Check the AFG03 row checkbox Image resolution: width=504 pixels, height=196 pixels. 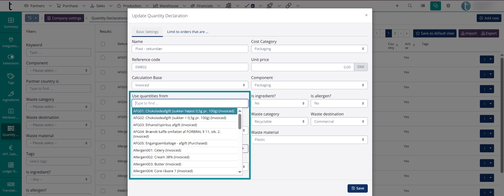pyautogui.click(x=103, y=87)
